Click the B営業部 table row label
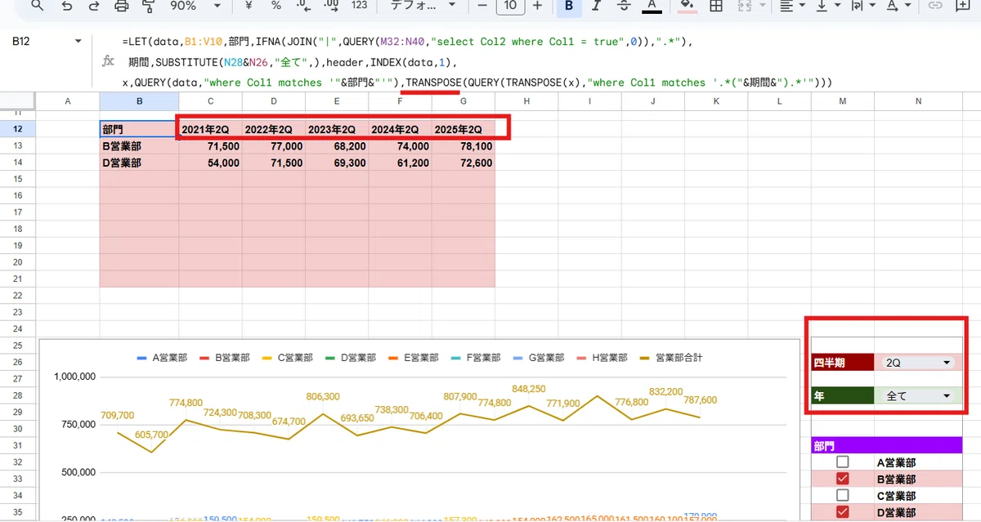Screen dimensions: 981x522 139,146
